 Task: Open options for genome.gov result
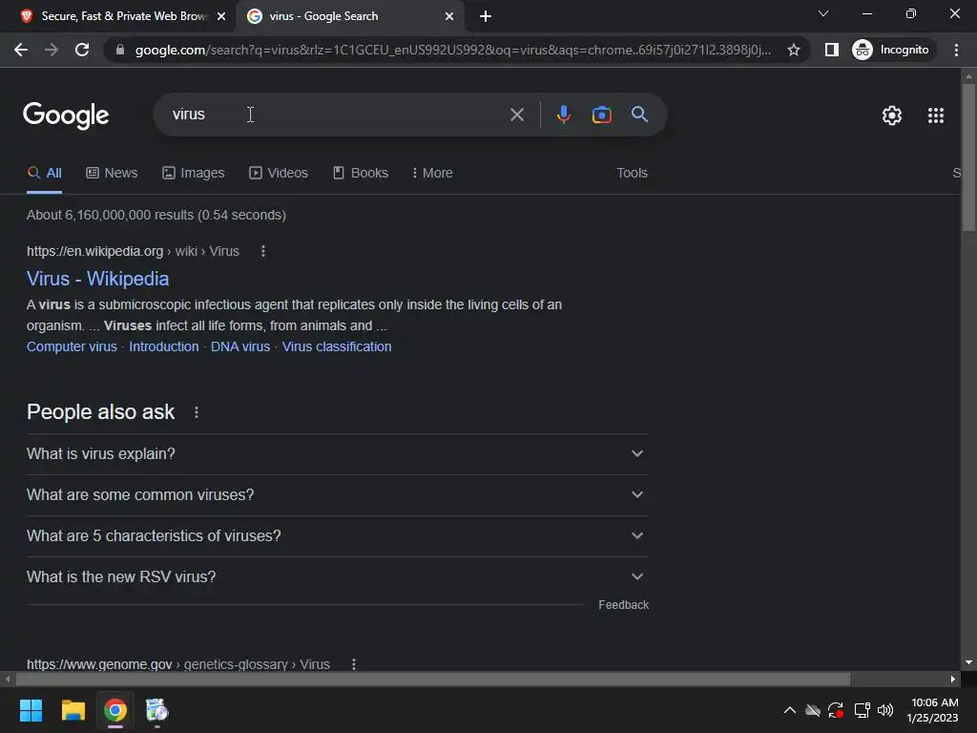pyautogui.click(x=353, y=664)
